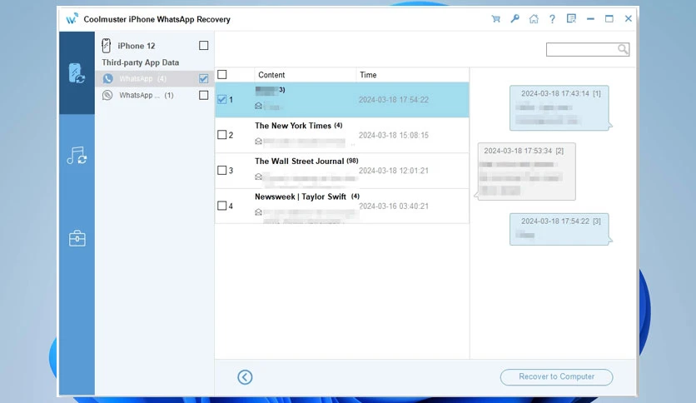Click the WhatsApp (1) attachments icon
The width and height of the screenshot is (696, 403).
pyautogui.click(x=107, y=95)
